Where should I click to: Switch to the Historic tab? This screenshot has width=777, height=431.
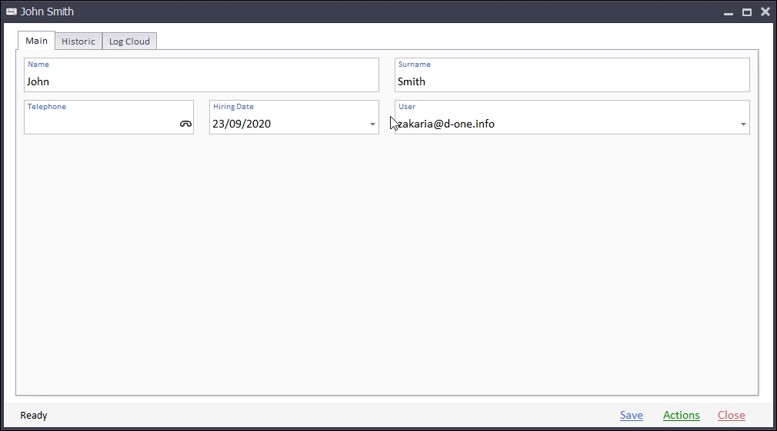(x=78, y=41)
